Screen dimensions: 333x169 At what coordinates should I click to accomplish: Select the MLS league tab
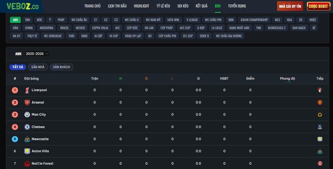(x=277, y=20)
